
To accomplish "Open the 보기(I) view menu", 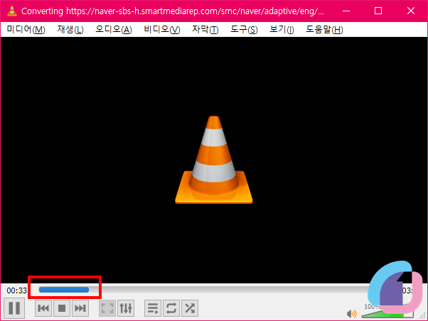I will 282,29.
